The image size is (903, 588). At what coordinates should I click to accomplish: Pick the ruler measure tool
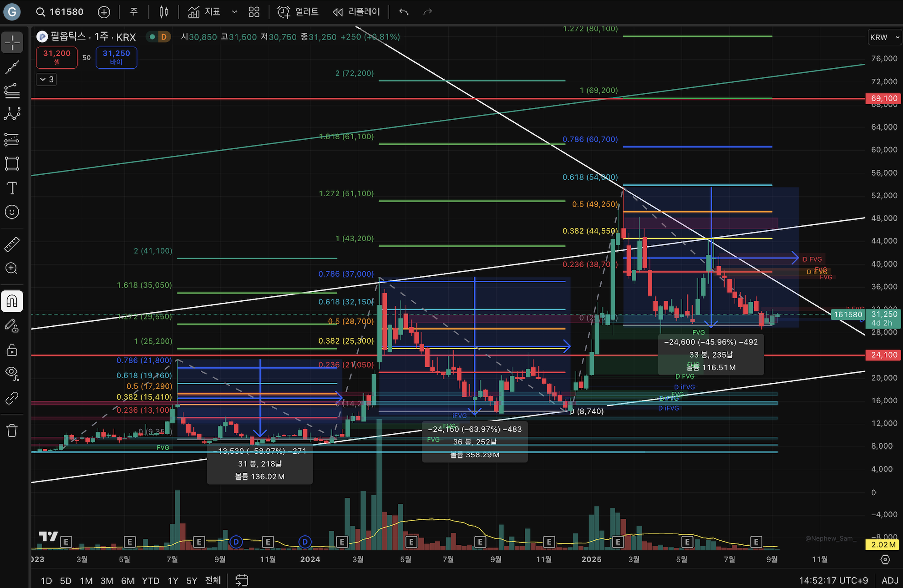(12, 244)
